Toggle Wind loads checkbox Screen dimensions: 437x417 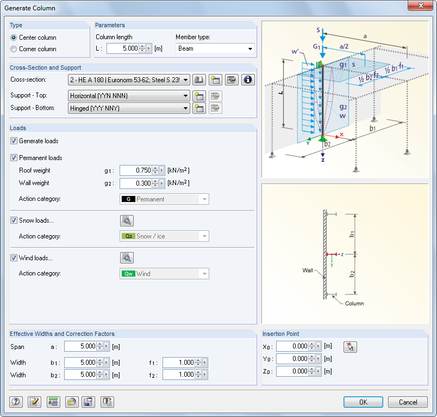click(x=14, y=258)
